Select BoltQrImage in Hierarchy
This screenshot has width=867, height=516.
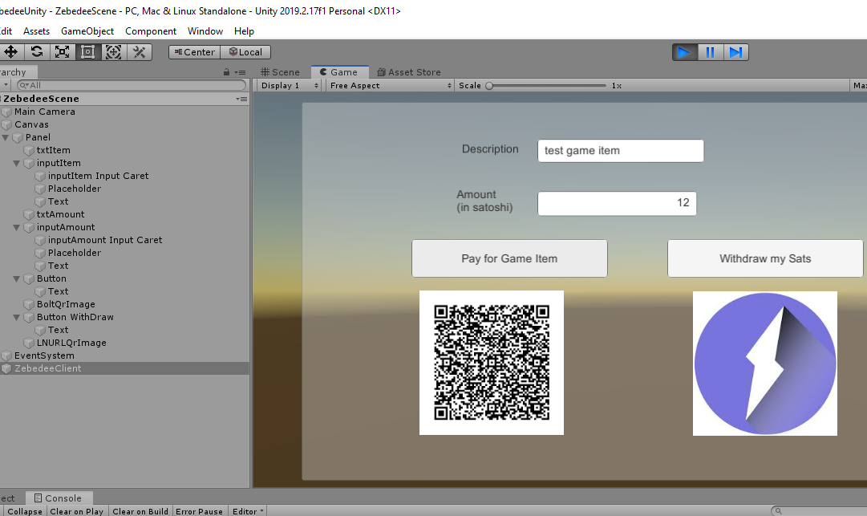click(124, 304)
